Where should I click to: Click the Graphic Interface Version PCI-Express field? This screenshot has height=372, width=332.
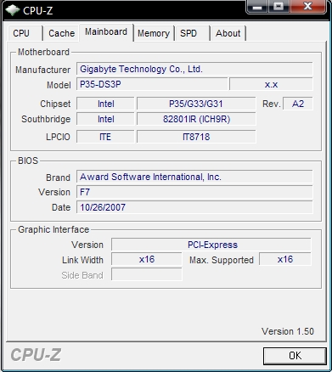pos(211,245)
